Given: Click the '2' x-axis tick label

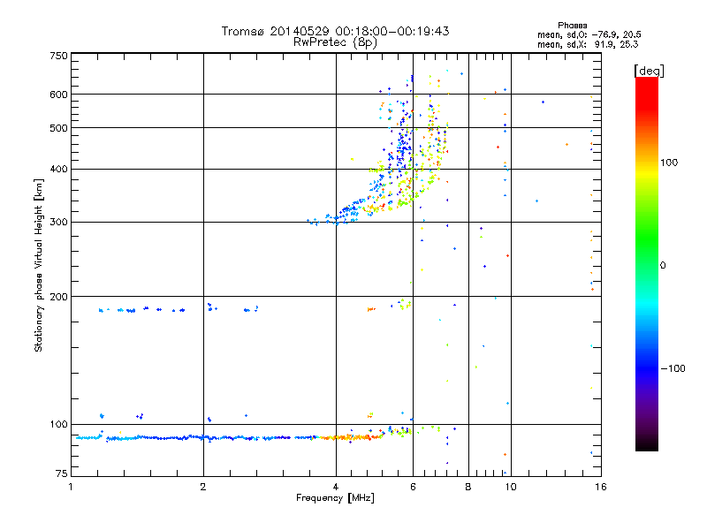Looking at the screenshot, I should click(203, 487).
